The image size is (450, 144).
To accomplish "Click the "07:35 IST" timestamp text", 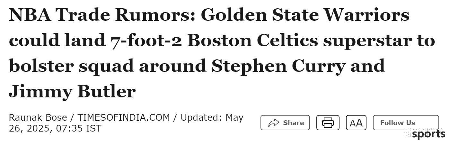I will [x=78, y=128].
